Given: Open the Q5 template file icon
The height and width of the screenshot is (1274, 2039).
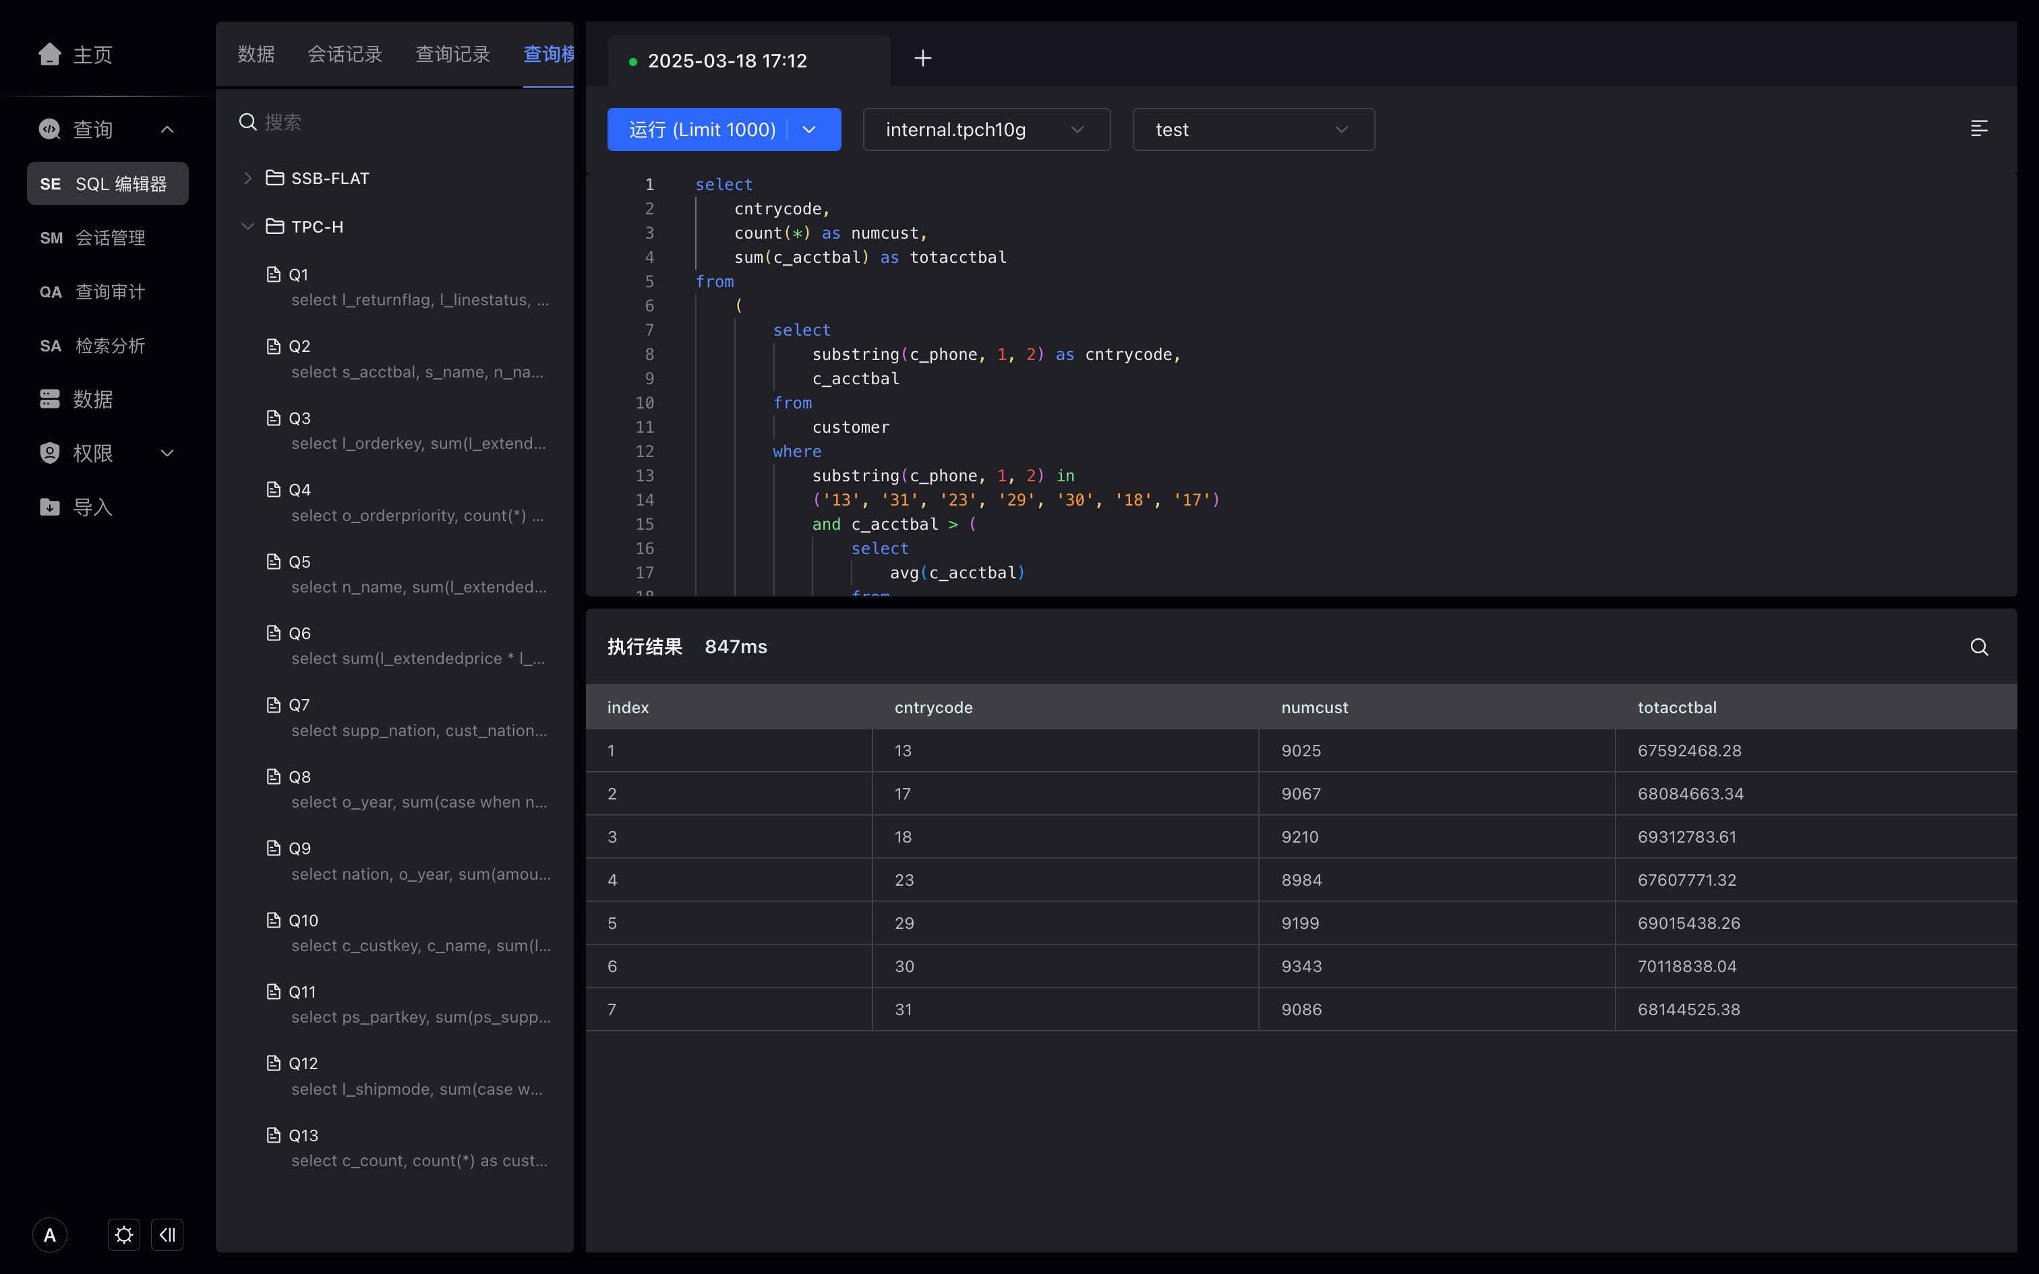Looking at the screenshot, I should click(273, 561).
